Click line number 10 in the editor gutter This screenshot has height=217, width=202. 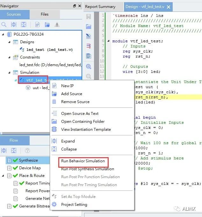102,61
